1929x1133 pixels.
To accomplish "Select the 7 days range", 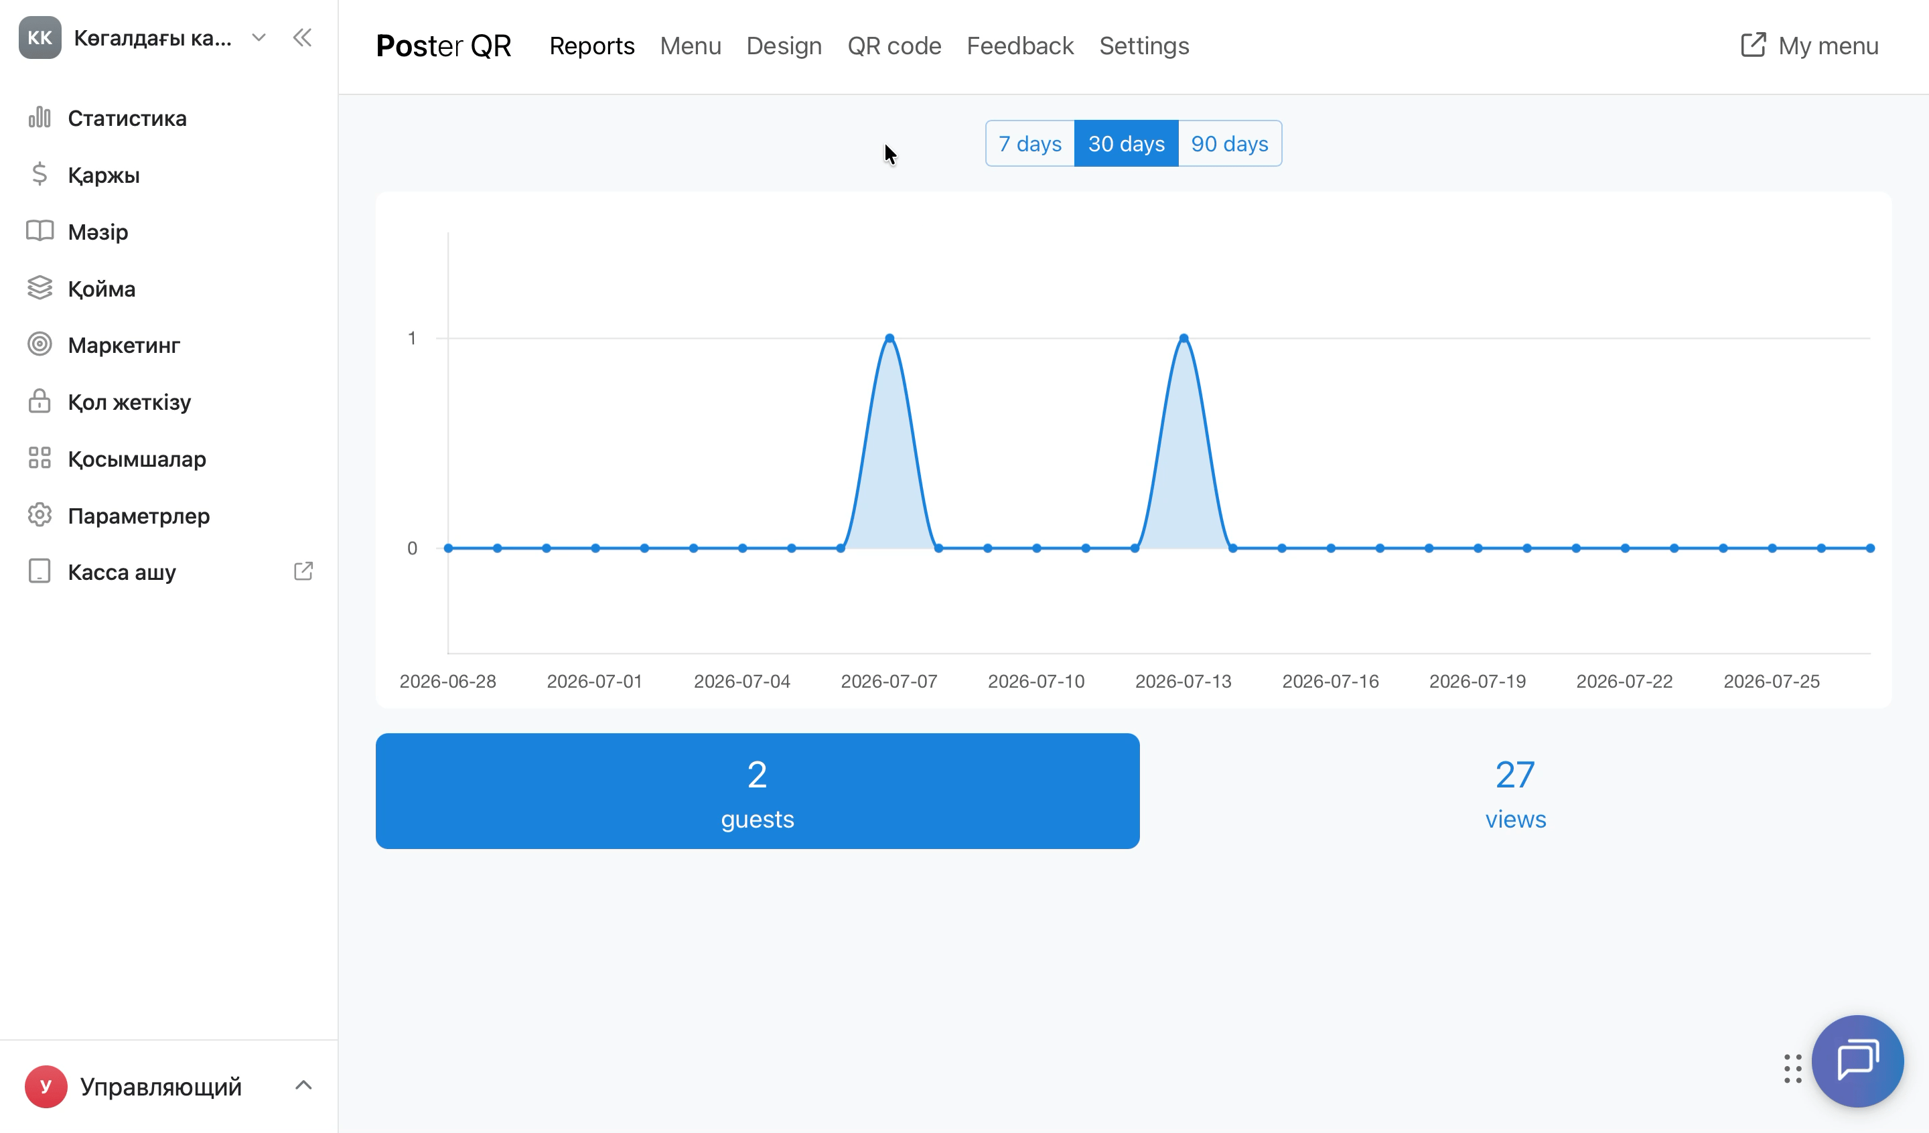I will click(x=1029, y=143).
